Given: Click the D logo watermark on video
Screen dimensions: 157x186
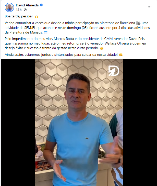Looking at the screenshot, I should [x=114, y=71].
